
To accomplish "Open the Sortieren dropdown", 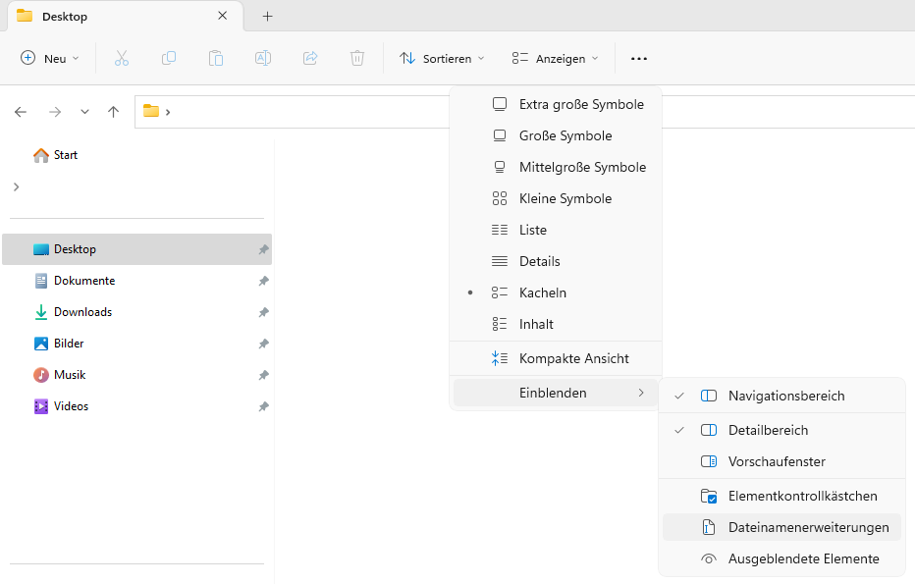I will click(x=442, y=58).
